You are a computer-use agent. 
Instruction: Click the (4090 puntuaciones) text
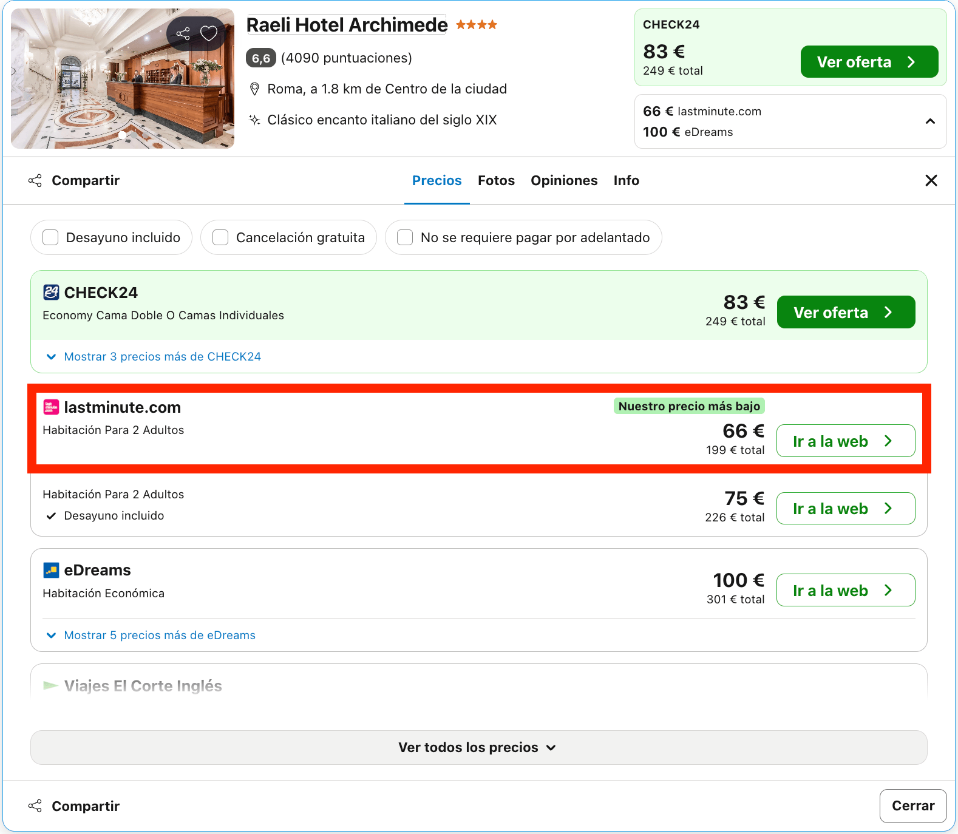(x=347, y=58)
